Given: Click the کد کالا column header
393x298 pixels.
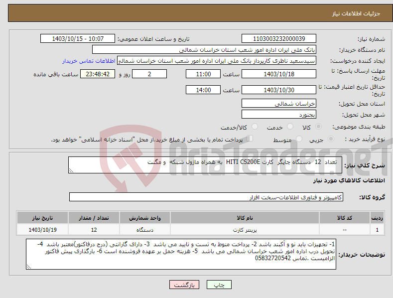Looking at the screenshot, I should pos(344,218).
